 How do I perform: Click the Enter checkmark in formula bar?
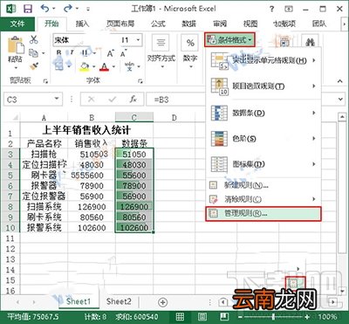113,100
